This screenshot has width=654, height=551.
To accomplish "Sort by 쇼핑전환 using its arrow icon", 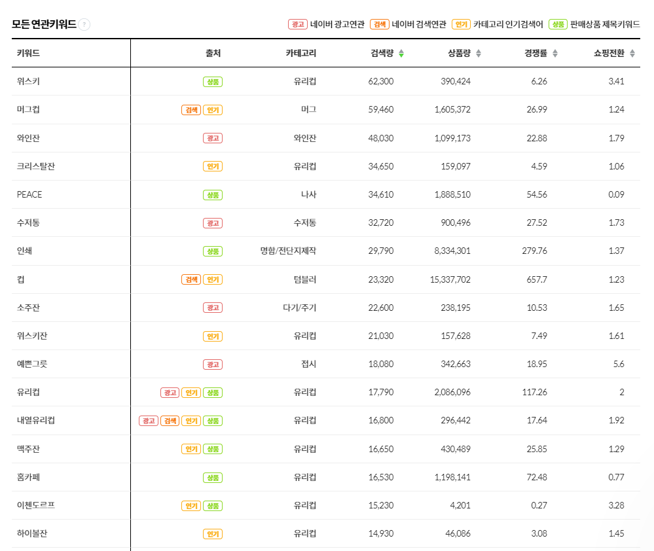I will (x=632, y=54).
